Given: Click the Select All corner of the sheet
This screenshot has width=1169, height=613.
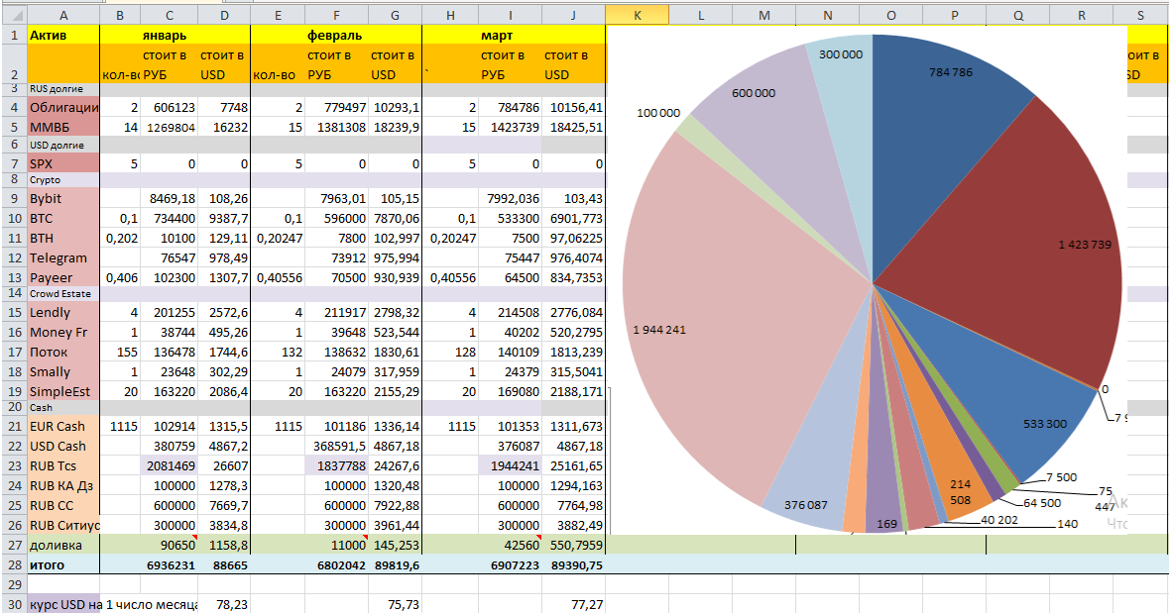Looking at the screenshot, I should click(x=13, y=15).
